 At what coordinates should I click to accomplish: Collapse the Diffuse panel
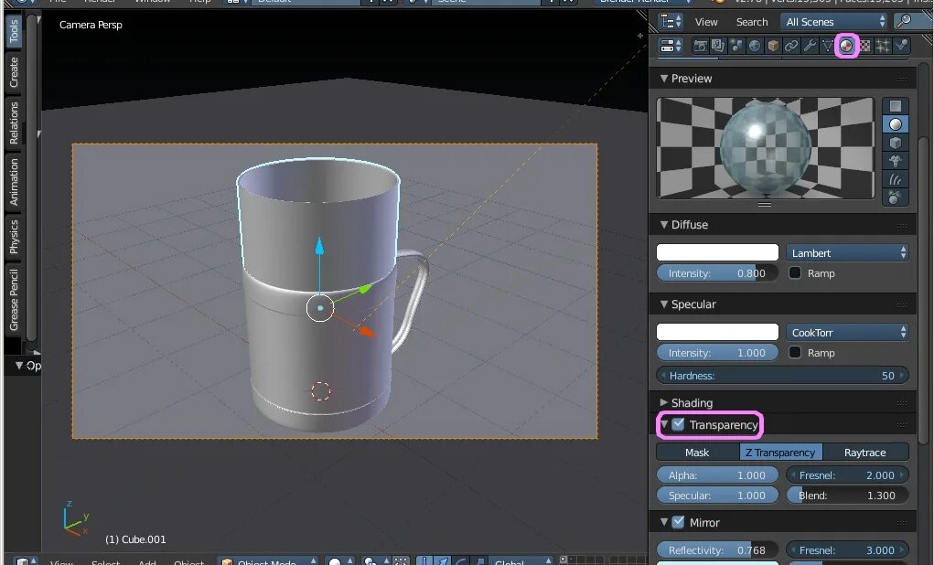tap(663, 225)
